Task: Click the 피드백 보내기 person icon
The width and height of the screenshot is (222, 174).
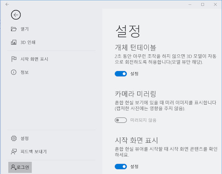Action: click(14, 152)
